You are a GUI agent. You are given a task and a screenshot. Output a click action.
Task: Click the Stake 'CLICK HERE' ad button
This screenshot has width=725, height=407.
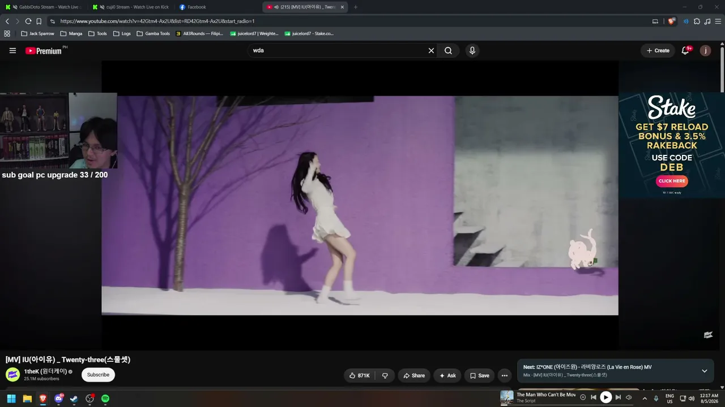[672, 181]
